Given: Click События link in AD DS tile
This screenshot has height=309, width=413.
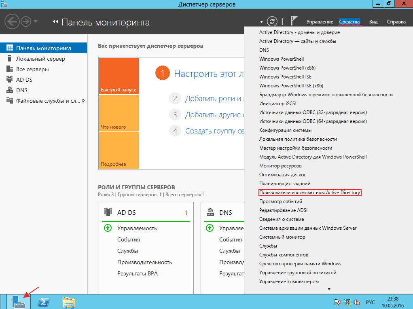Looking at the screenshot, I should pyautogui.click(x=129, y=239).
